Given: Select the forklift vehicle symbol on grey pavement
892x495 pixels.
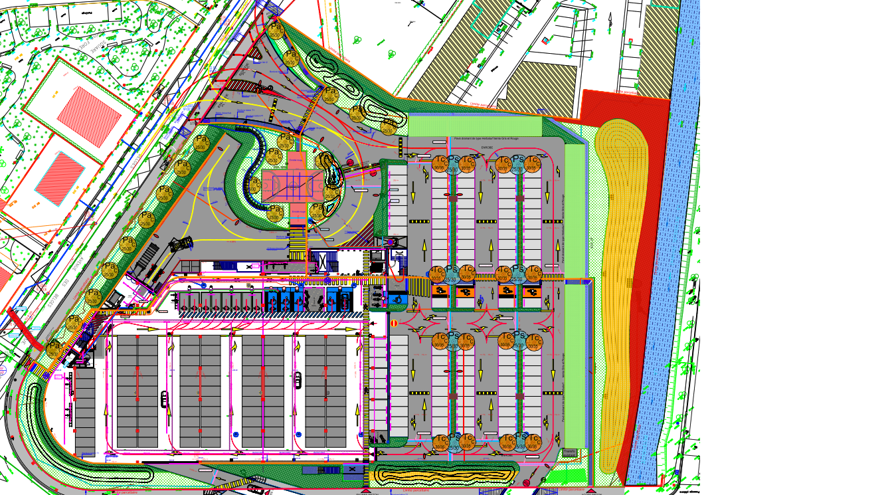Looking at the screenshot, I should [181, 245].
